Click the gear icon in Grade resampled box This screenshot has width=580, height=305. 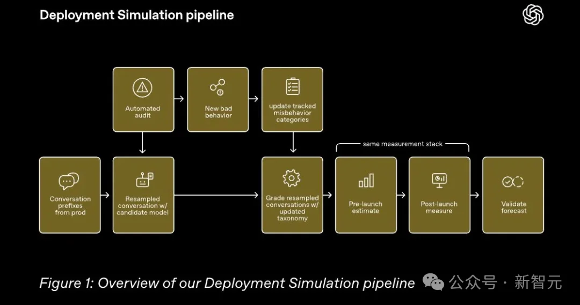[292, 178]
